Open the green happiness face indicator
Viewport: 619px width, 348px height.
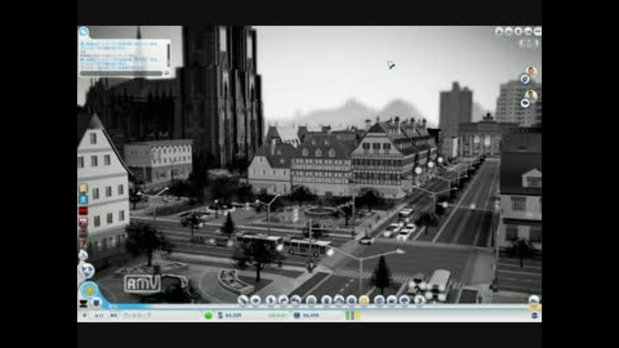tap(208, 315)
